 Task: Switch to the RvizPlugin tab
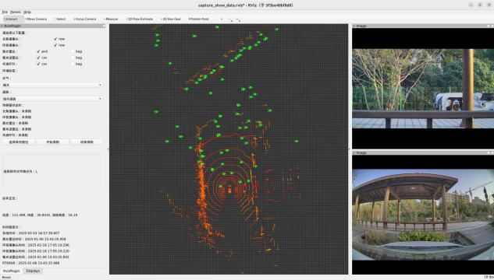coord(12,271)
